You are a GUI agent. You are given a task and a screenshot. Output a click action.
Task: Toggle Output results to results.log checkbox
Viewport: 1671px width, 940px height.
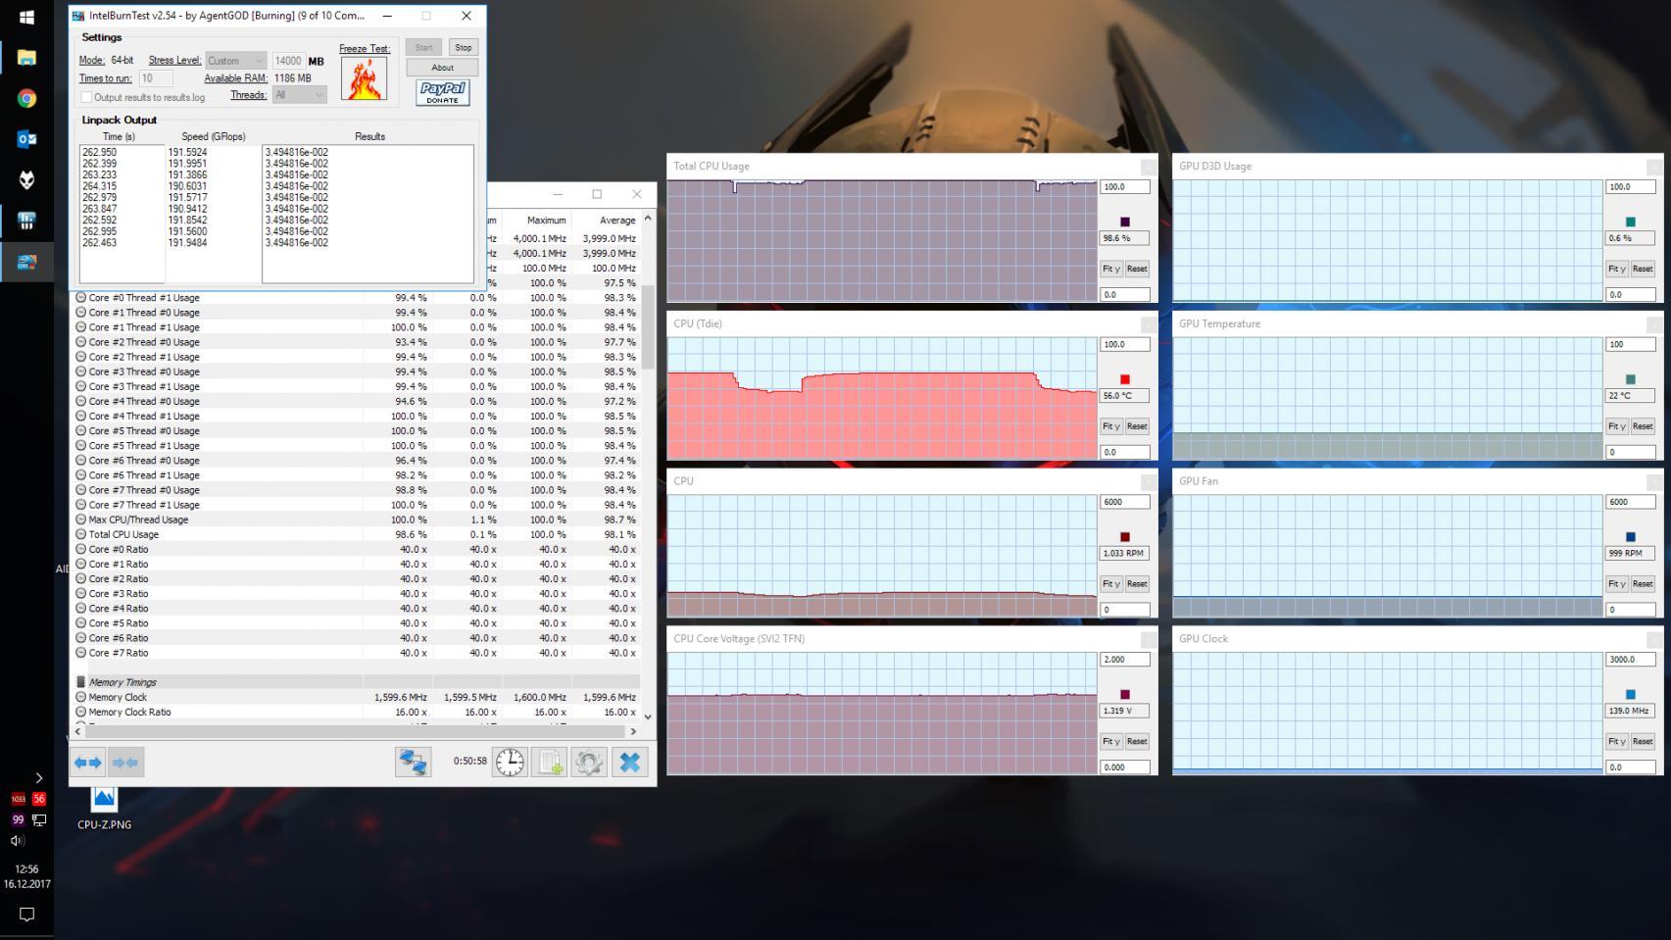pos(86,97)
